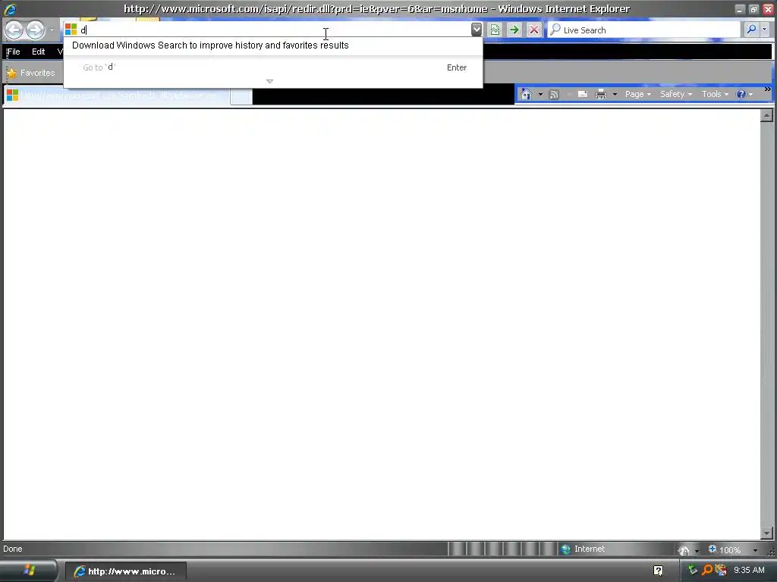This screenshot has width=777, height=582.
Task: Click the vertical scrollbar up arrow
Action: [766, 116]
